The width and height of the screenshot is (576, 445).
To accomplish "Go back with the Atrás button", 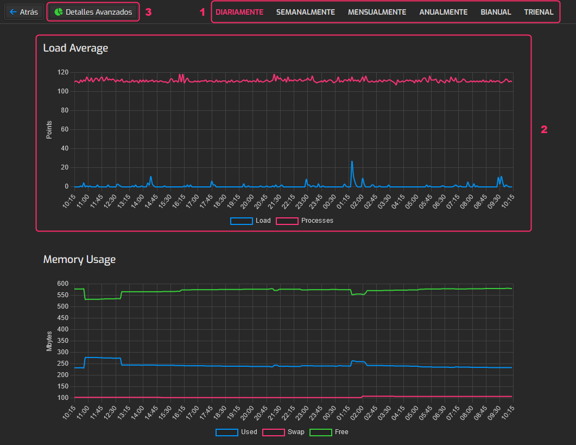I will click(24, 12).
